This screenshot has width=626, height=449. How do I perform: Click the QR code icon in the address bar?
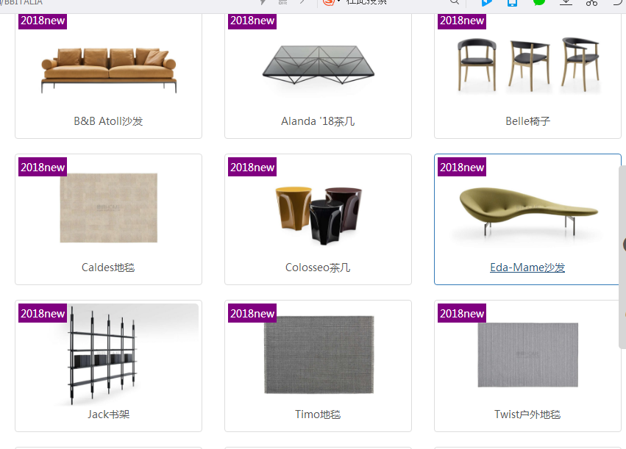[x=283, y=2]
